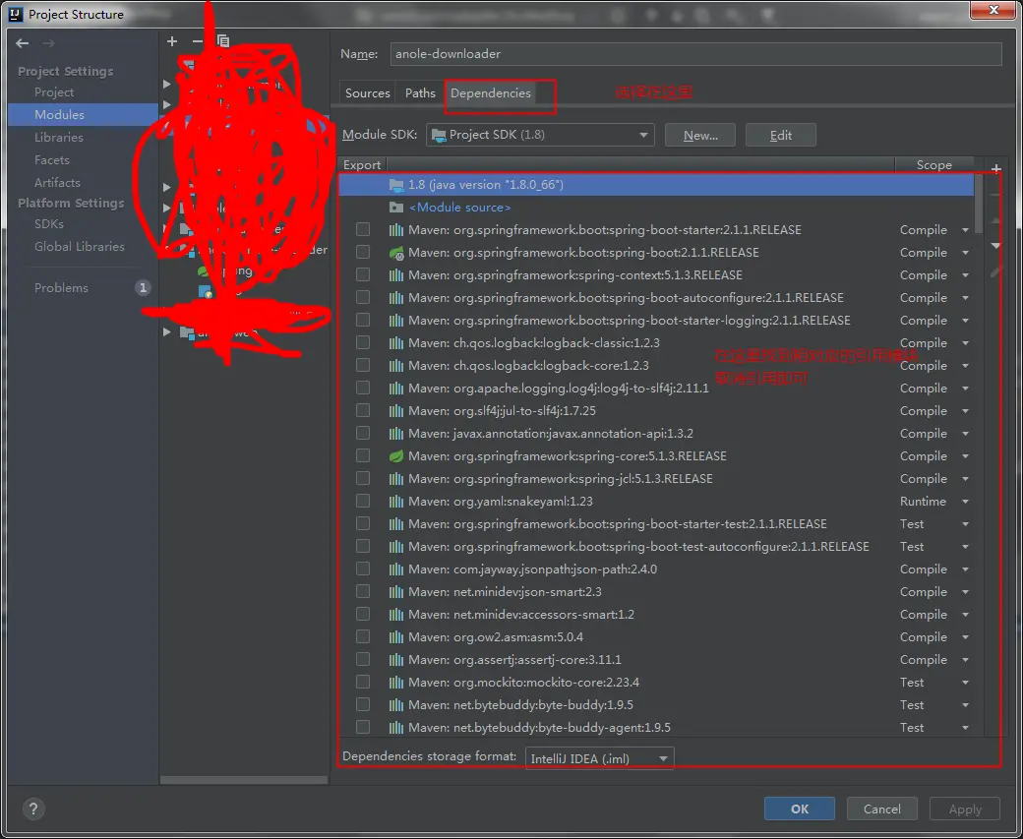Select Libraries in the sidebar

click(x=59, y=138)
